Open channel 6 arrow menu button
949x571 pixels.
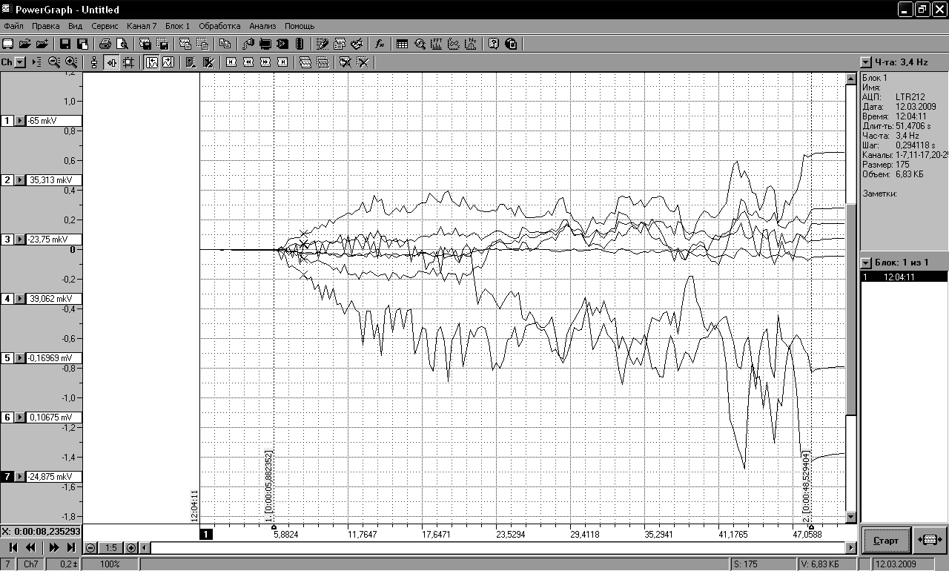[x=20, y=417]
